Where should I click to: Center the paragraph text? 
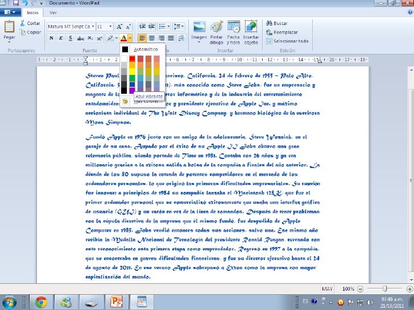[151, 39]
